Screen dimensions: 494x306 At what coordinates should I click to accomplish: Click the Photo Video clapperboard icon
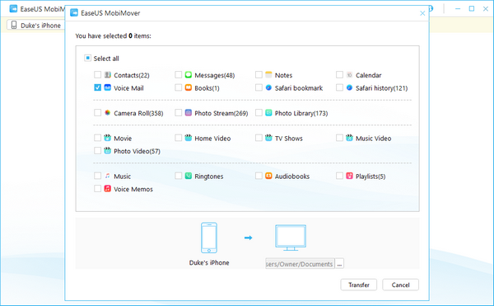107,151
